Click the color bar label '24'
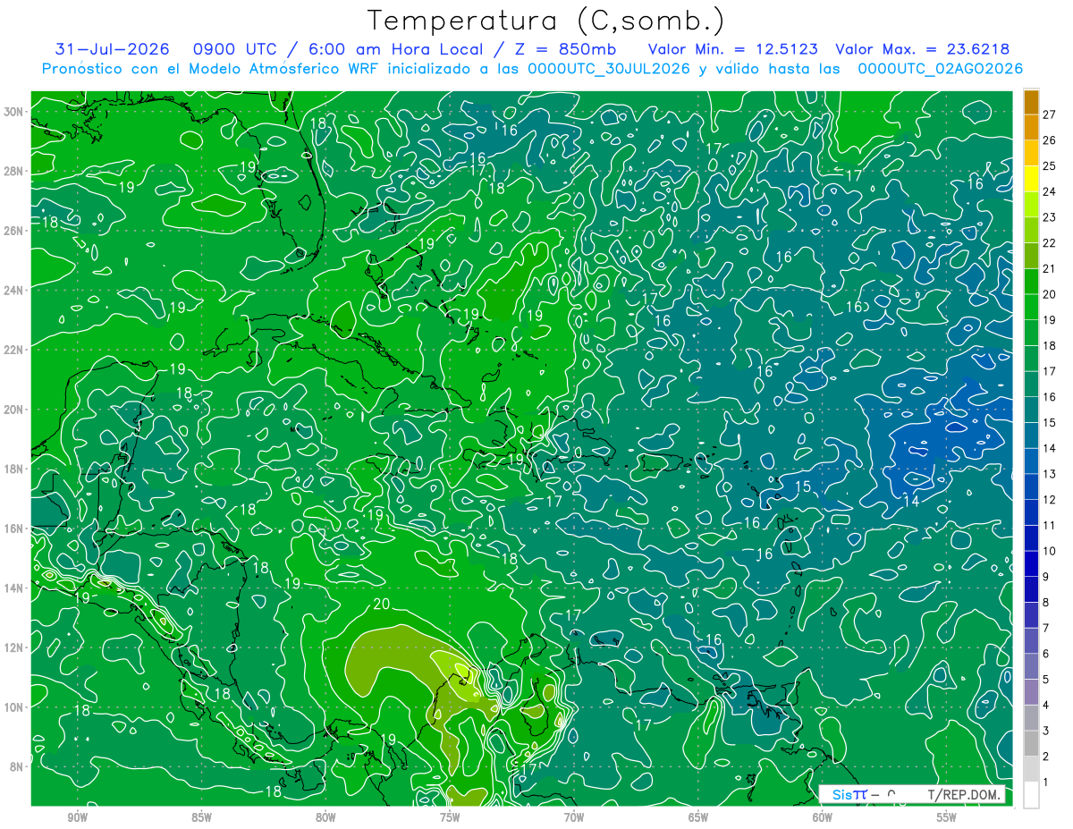The width and height of the screenshot is (1073, 829). [x=1050, y=190]
